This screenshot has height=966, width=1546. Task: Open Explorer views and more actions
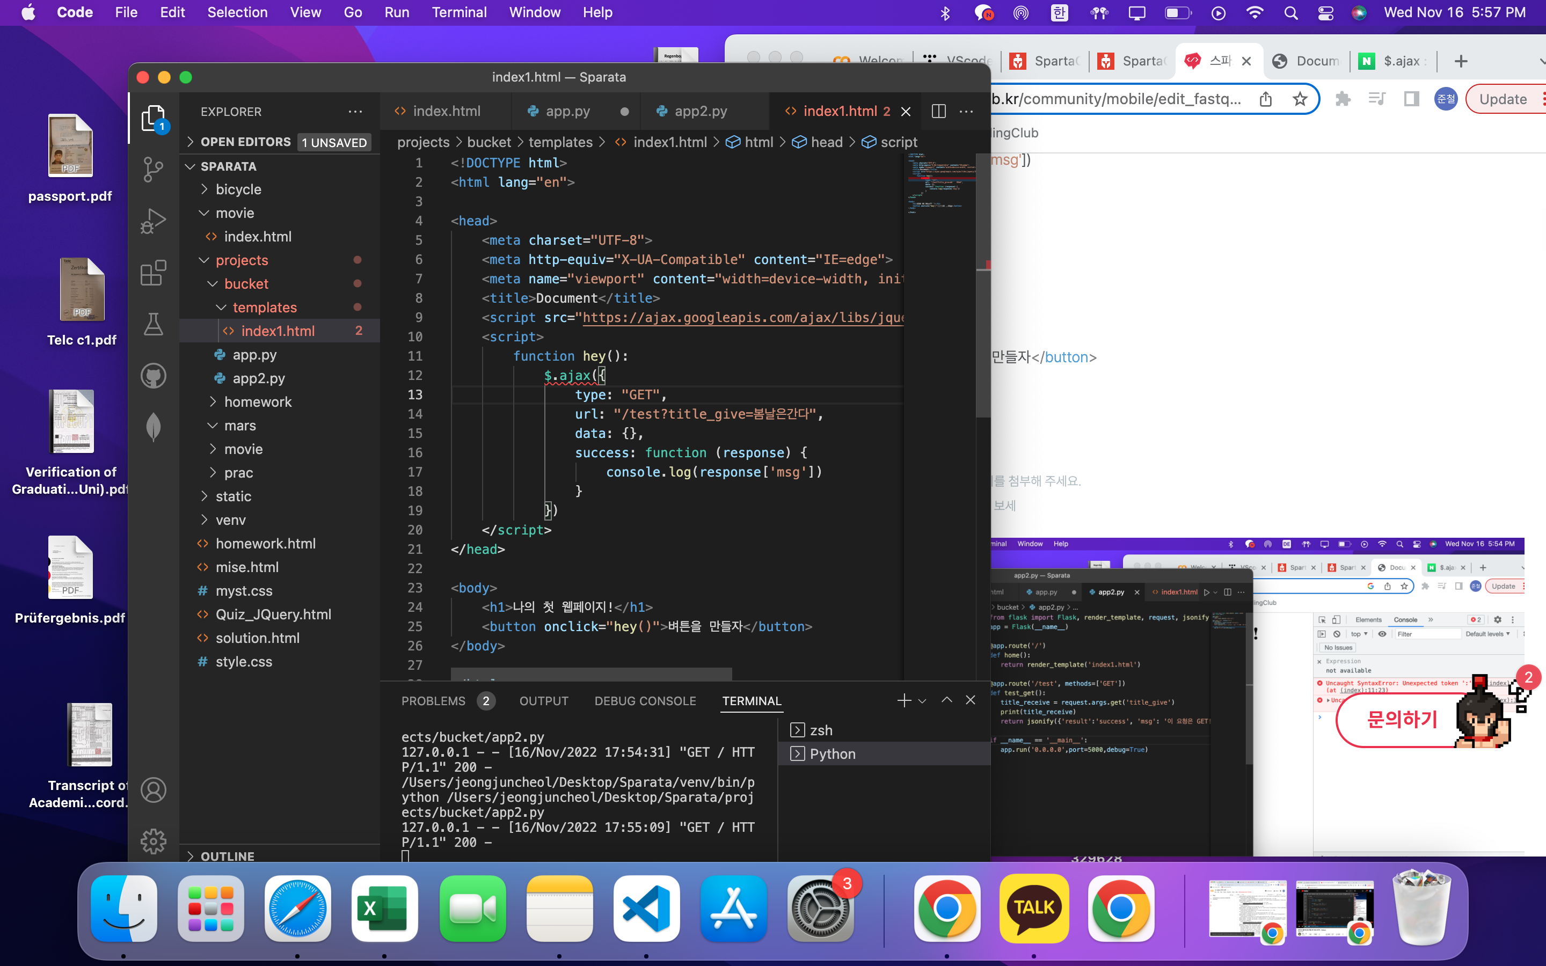(355, 111)
